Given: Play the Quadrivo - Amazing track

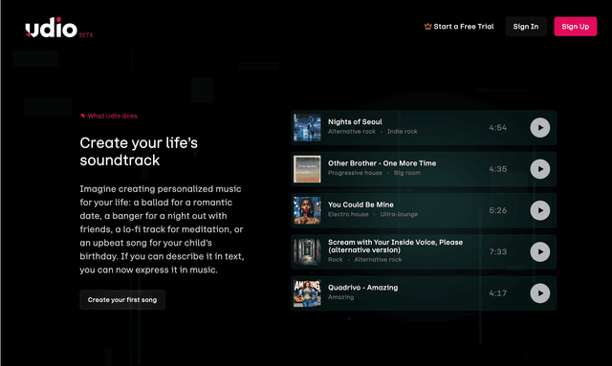Looking at the screenshot, I should [x=539, y=293].
